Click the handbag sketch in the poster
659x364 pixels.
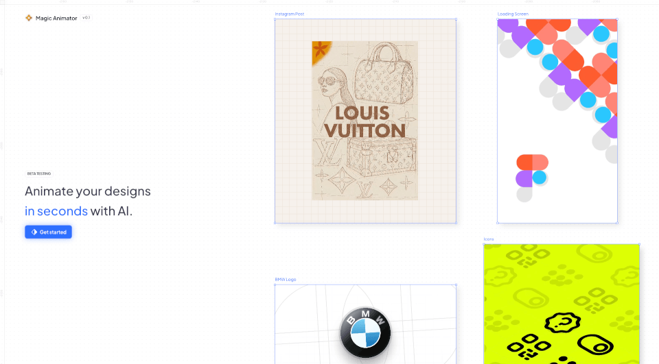point(384,69)
